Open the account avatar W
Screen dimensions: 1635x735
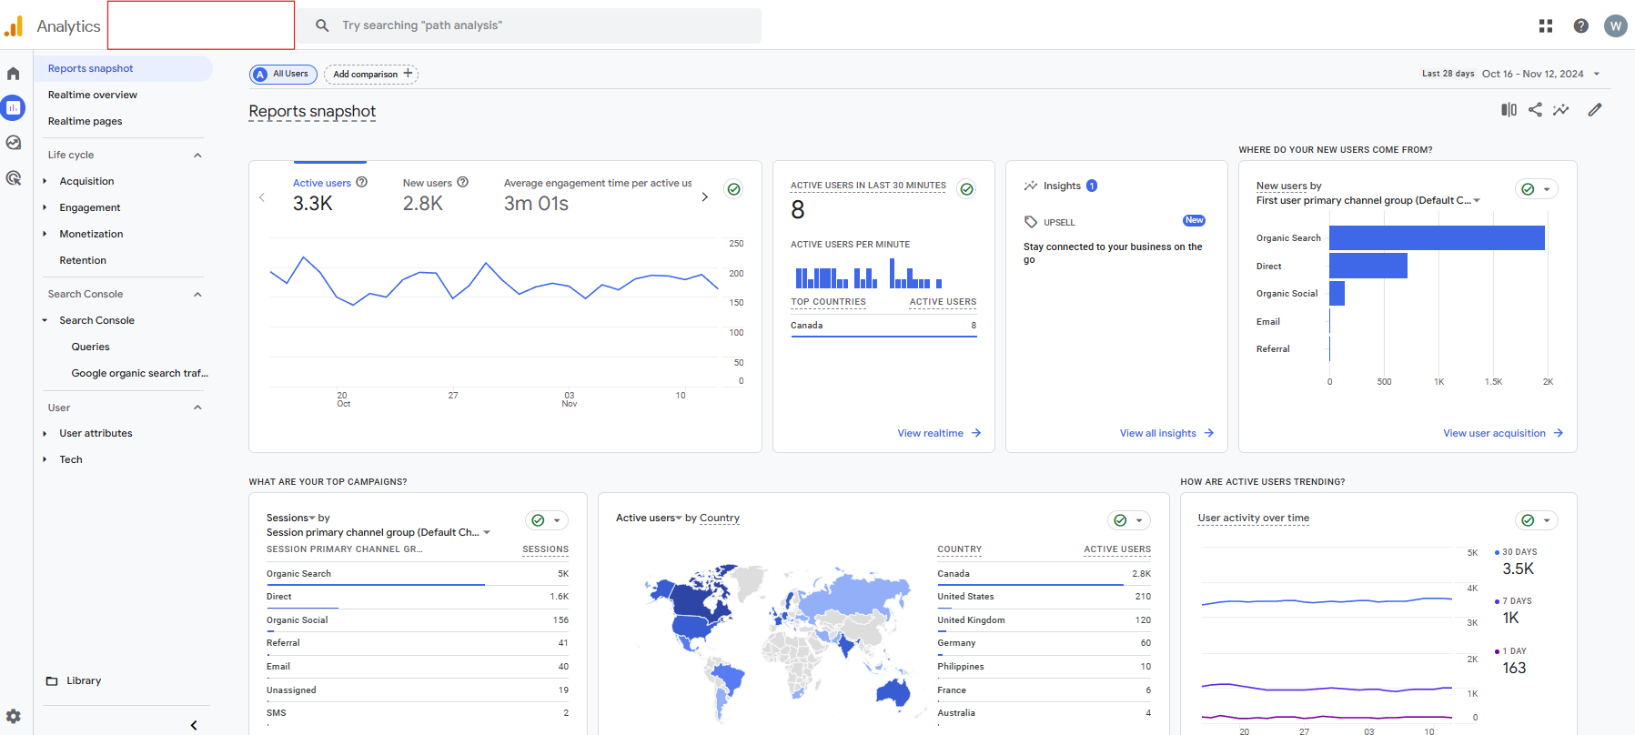pos(1616,25)
